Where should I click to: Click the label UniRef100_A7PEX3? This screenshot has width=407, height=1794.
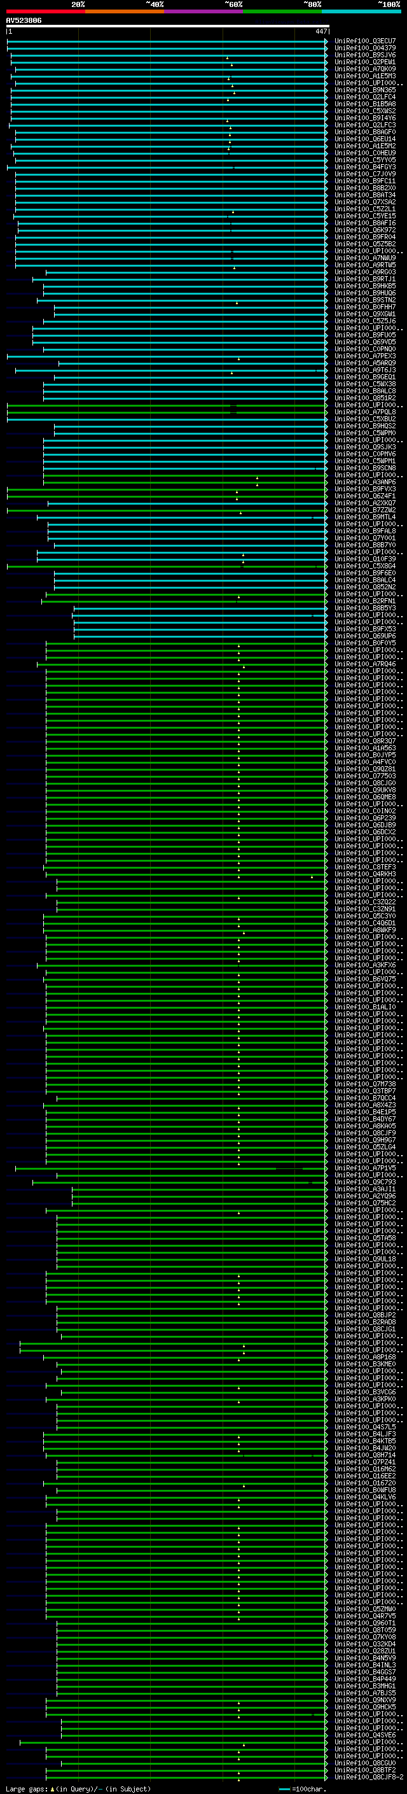(364, 356)
